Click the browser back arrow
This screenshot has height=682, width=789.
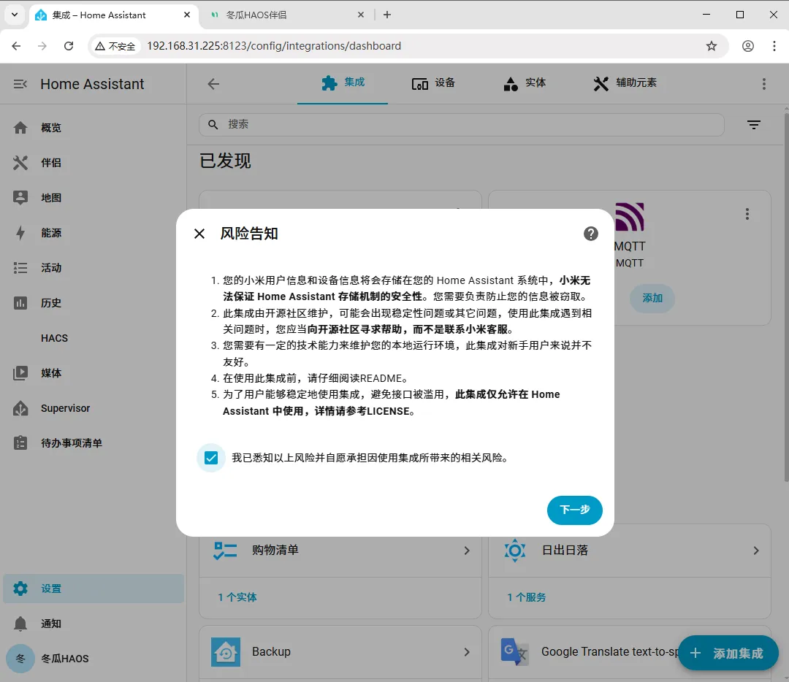(16, 46)
